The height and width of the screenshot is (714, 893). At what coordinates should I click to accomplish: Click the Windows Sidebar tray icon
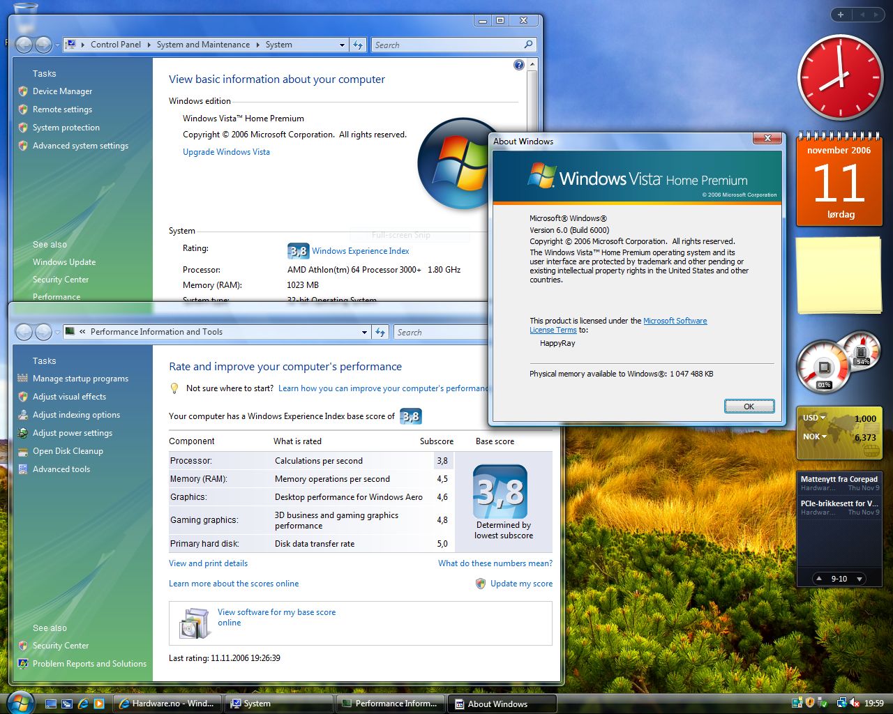click(797, 703)
